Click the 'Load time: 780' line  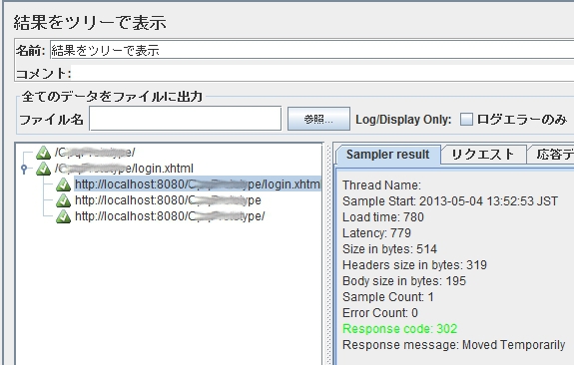(383, 217)
